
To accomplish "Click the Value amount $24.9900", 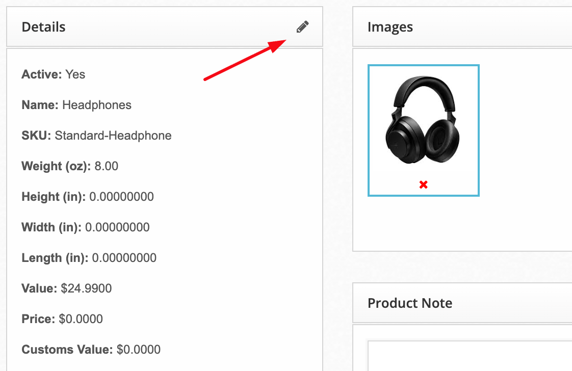I will pos(86,288).
